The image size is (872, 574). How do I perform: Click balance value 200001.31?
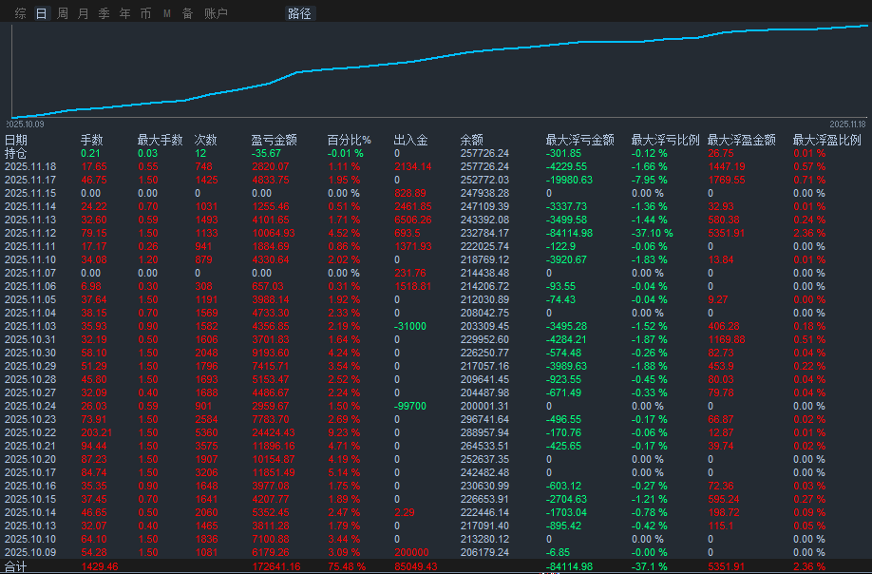[484, 406]
